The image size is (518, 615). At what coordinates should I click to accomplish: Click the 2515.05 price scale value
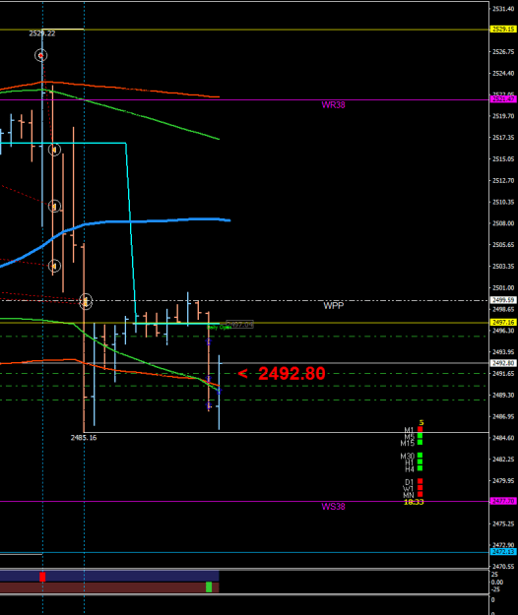503,158
